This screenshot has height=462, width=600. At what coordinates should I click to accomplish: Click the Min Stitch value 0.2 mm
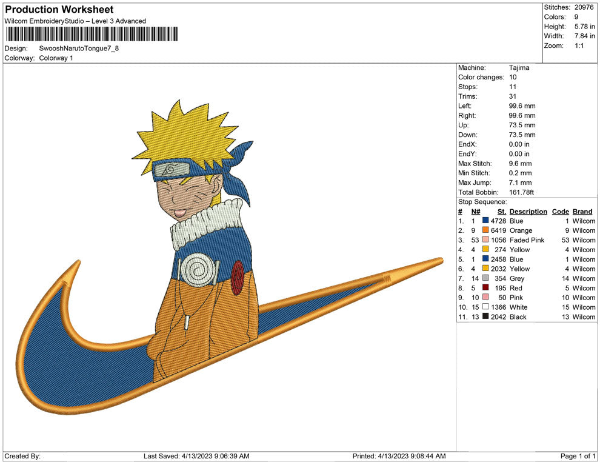(520, 173)
